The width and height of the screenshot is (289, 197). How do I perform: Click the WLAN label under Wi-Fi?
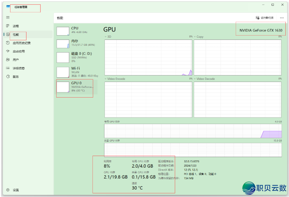[x=75, y=72]
